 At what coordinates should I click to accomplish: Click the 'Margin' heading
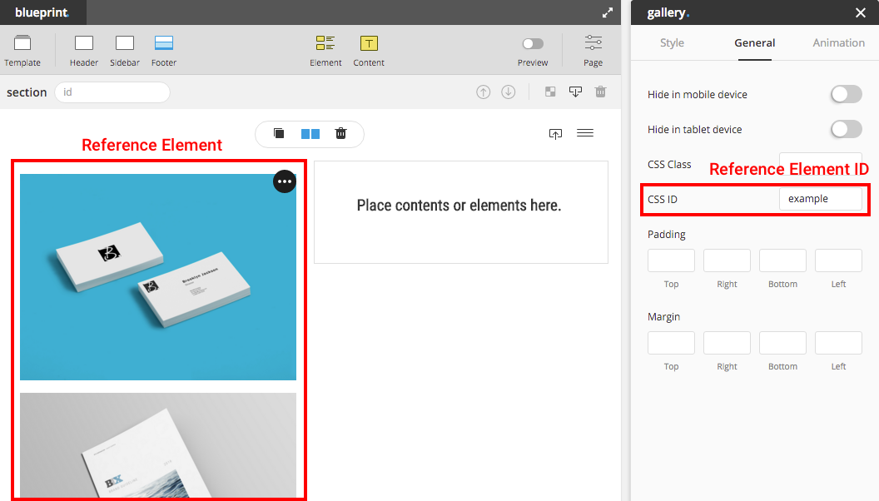pyautogui.click(x=663, y=316)
